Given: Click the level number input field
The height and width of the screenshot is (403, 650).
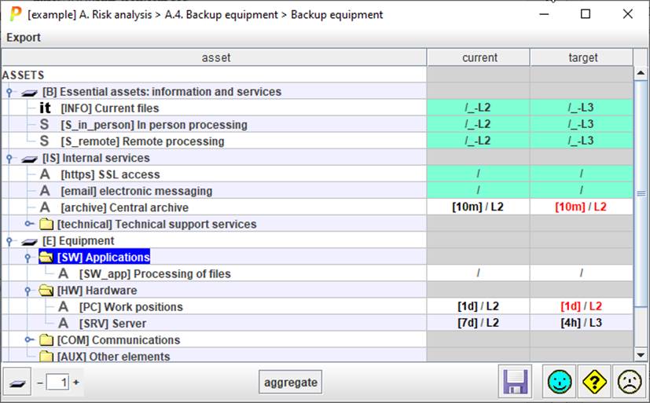Looking at the screenshot, I should click(58, 383).
